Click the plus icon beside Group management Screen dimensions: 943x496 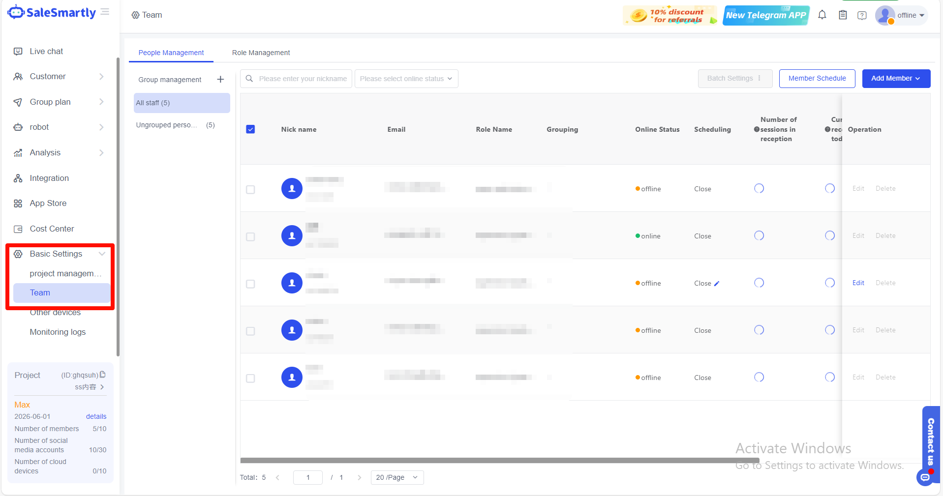(220, 80)
